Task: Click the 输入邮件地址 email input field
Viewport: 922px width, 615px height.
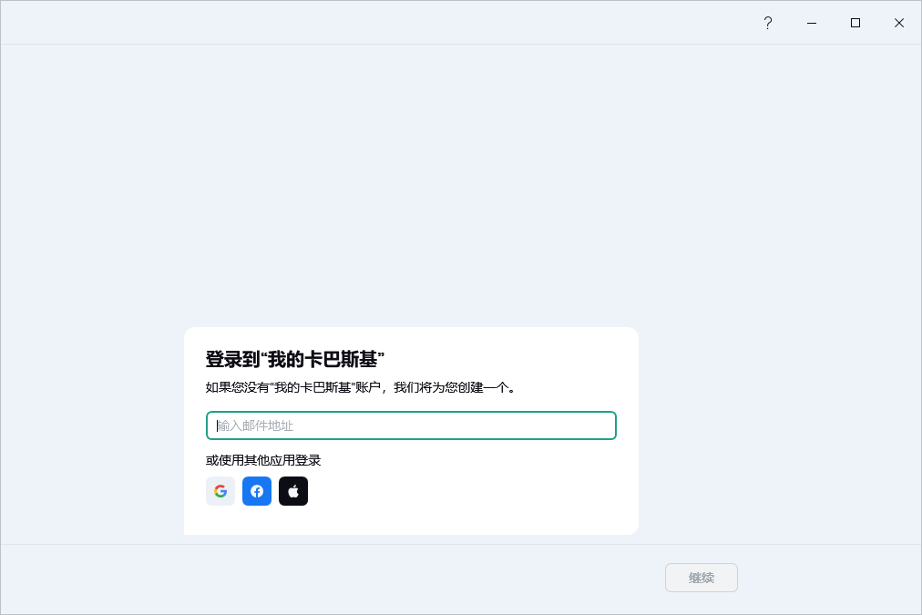Action: click(x=411, y=425)
